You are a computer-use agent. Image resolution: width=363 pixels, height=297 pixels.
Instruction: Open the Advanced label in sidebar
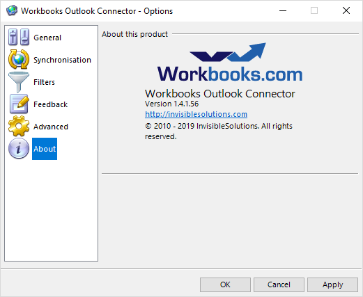(x=51, y=127)
